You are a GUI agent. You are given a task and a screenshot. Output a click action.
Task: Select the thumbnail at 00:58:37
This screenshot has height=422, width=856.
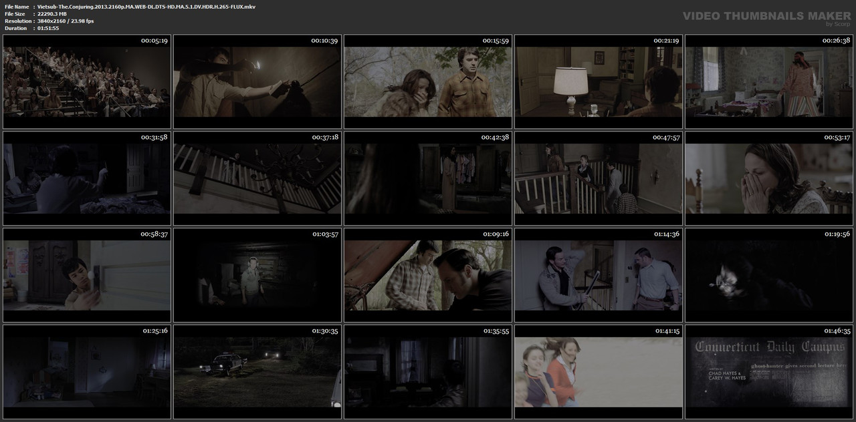coord(87,275)
